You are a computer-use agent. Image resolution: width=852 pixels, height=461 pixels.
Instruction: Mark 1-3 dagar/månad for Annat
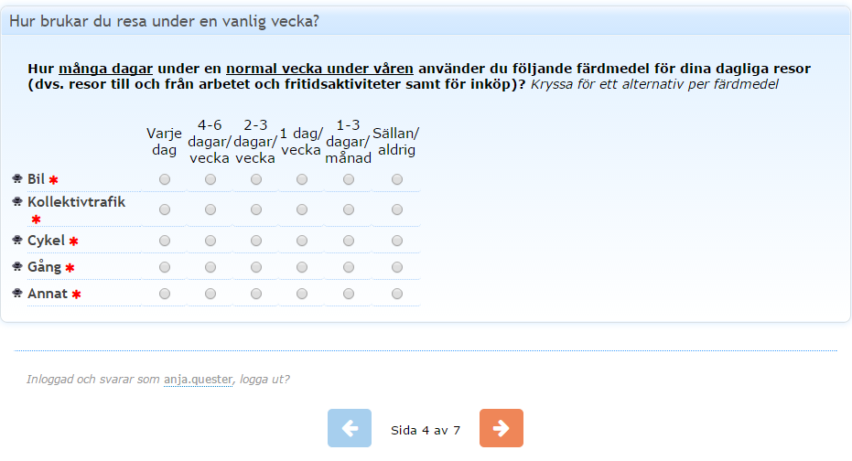349,294
